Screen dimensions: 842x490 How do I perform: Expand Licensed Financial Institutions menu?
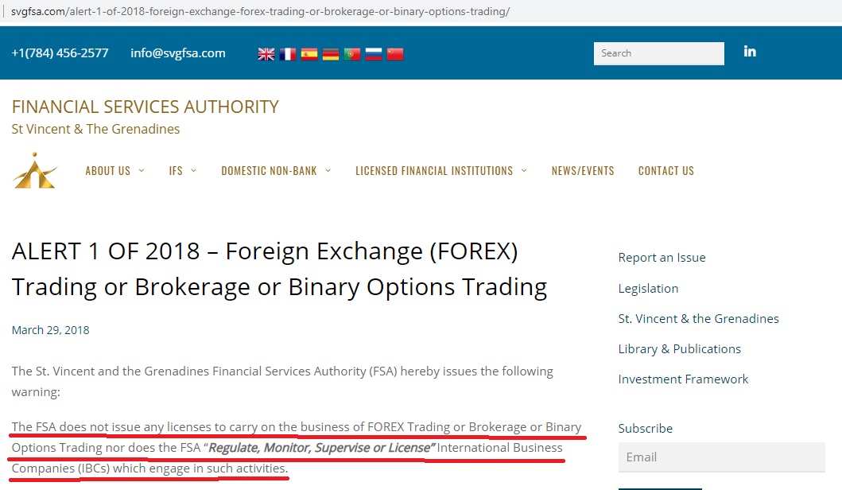[440, 171]
